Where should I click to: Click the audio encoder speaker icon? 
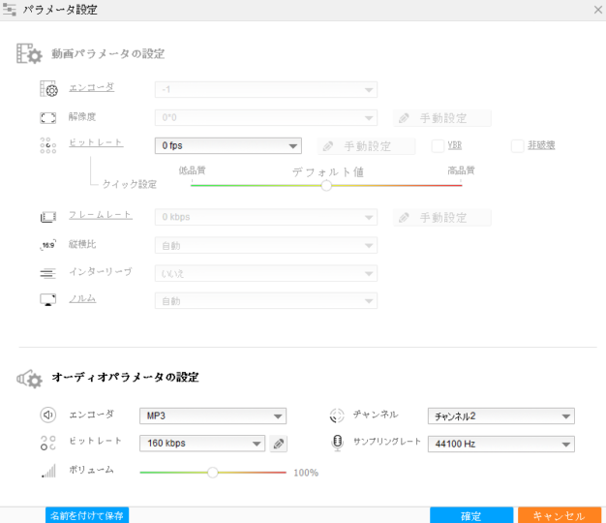pos(49,415)
